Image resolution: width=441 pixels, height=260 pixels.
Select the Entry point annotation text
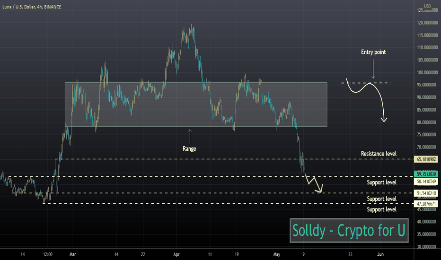[x=373, y=52]
